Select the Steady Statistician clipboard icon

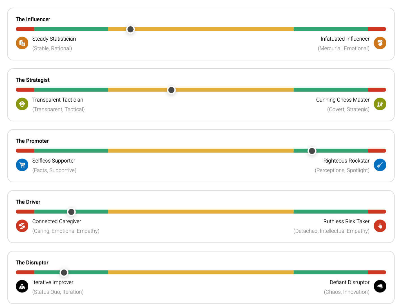pyautogui.click(x=22, y=43)
